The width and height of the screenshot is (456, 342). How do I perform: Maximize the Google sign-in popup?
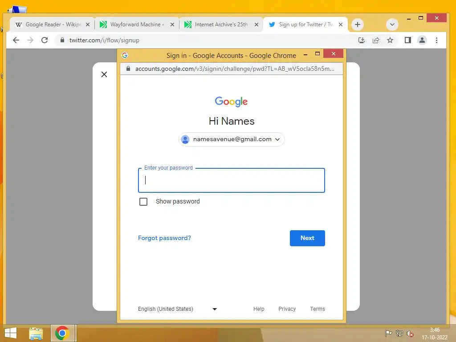pyautogui.click(x=317, y=54)
